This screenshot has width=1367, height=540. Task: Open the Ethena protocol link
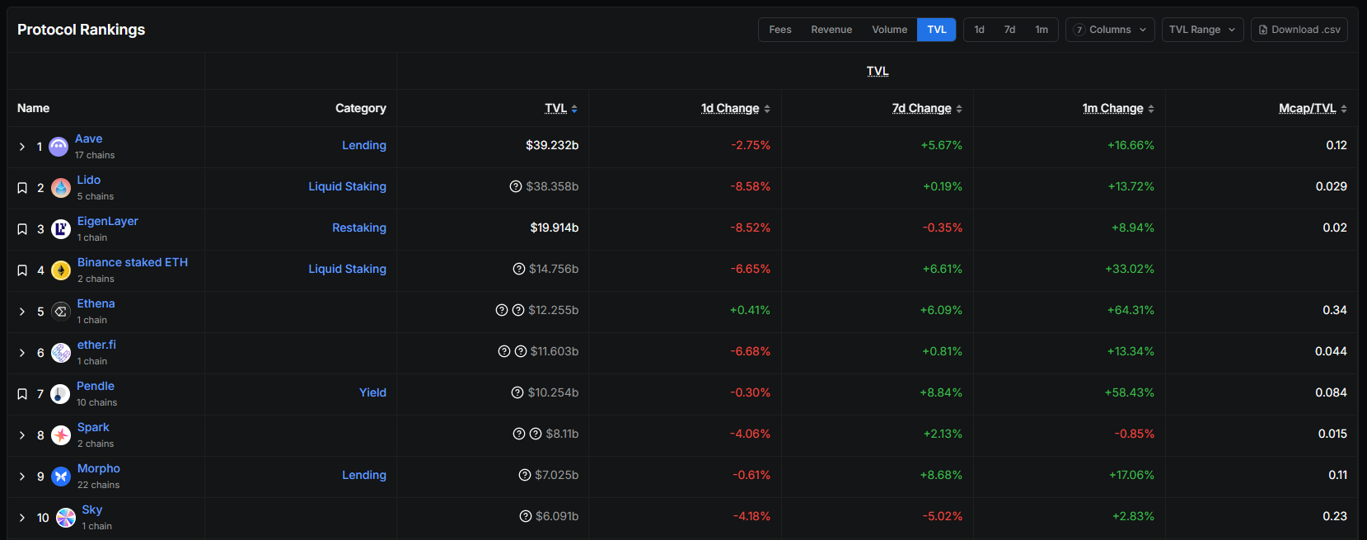pos(96,303)
